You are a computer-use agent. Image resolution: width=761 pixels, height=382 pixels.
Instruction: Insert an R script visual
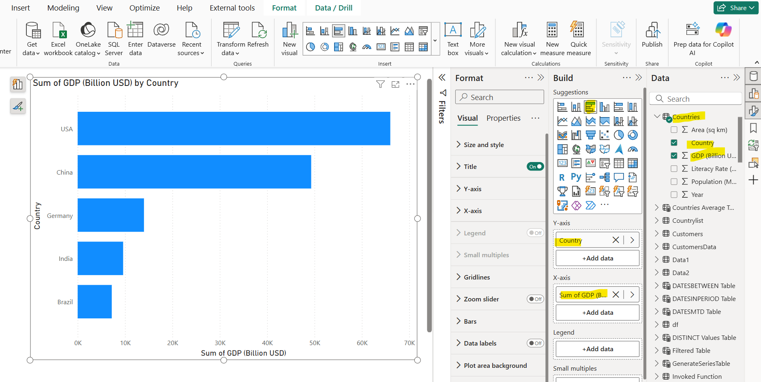click(x=562, y=177)
